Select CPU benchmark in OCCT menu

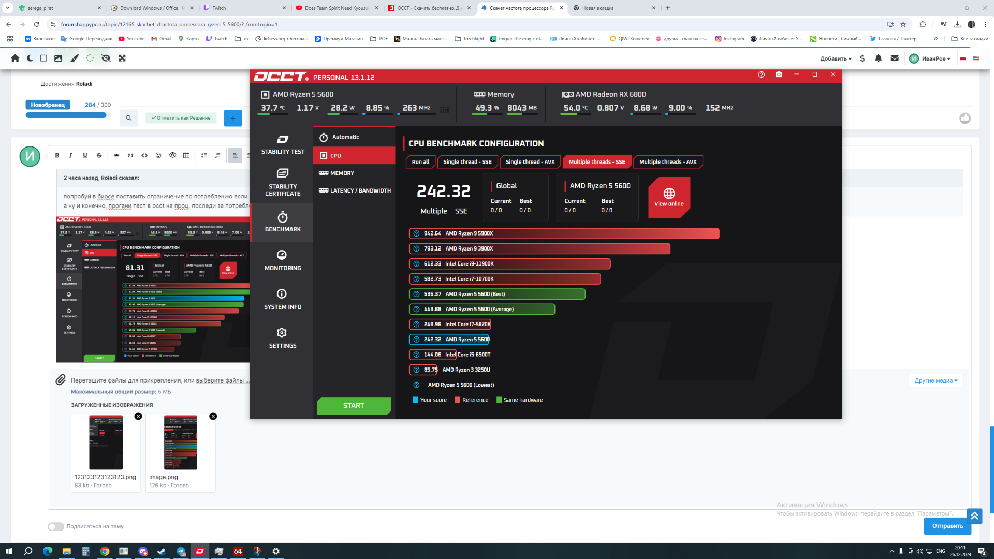click(354, 155)
